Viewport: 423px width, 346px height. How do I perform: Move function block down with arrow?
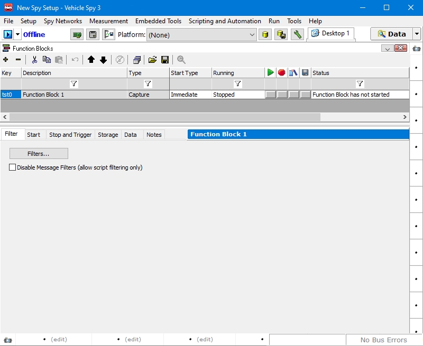tap(103, 60)
